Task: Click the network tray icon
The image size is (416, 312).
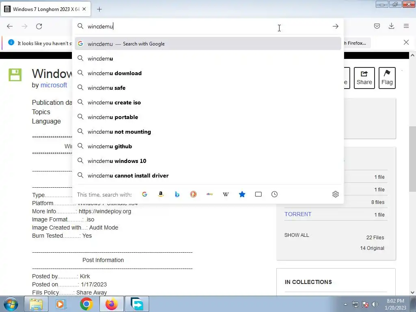Action: point(355,304)
